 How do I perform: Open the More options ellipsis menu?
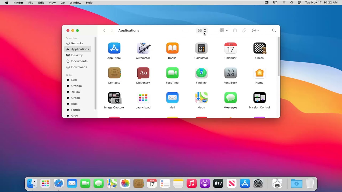[x=255, y=30]
